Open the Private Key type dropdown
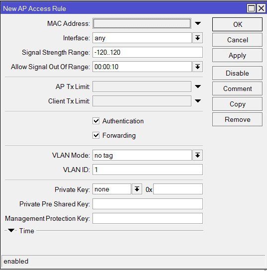The width and height of the screenshot is (267, 271). coord(137,189)
